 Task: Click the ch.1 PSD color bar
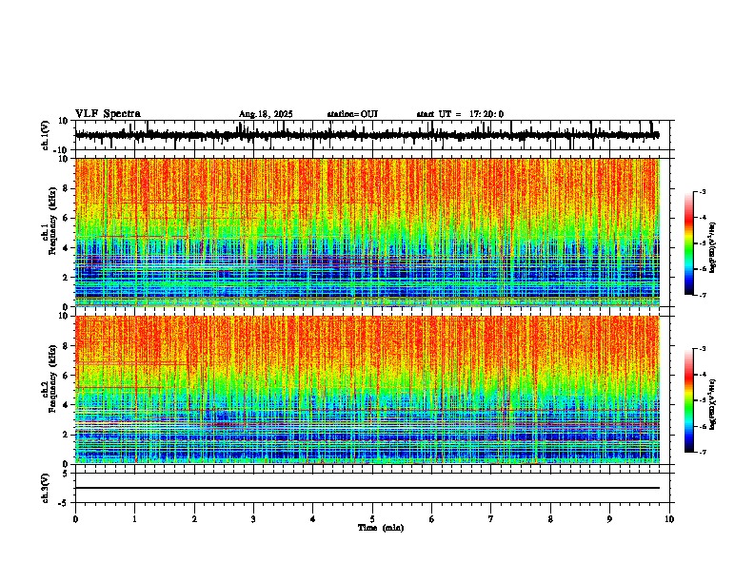tap(689, 243)
